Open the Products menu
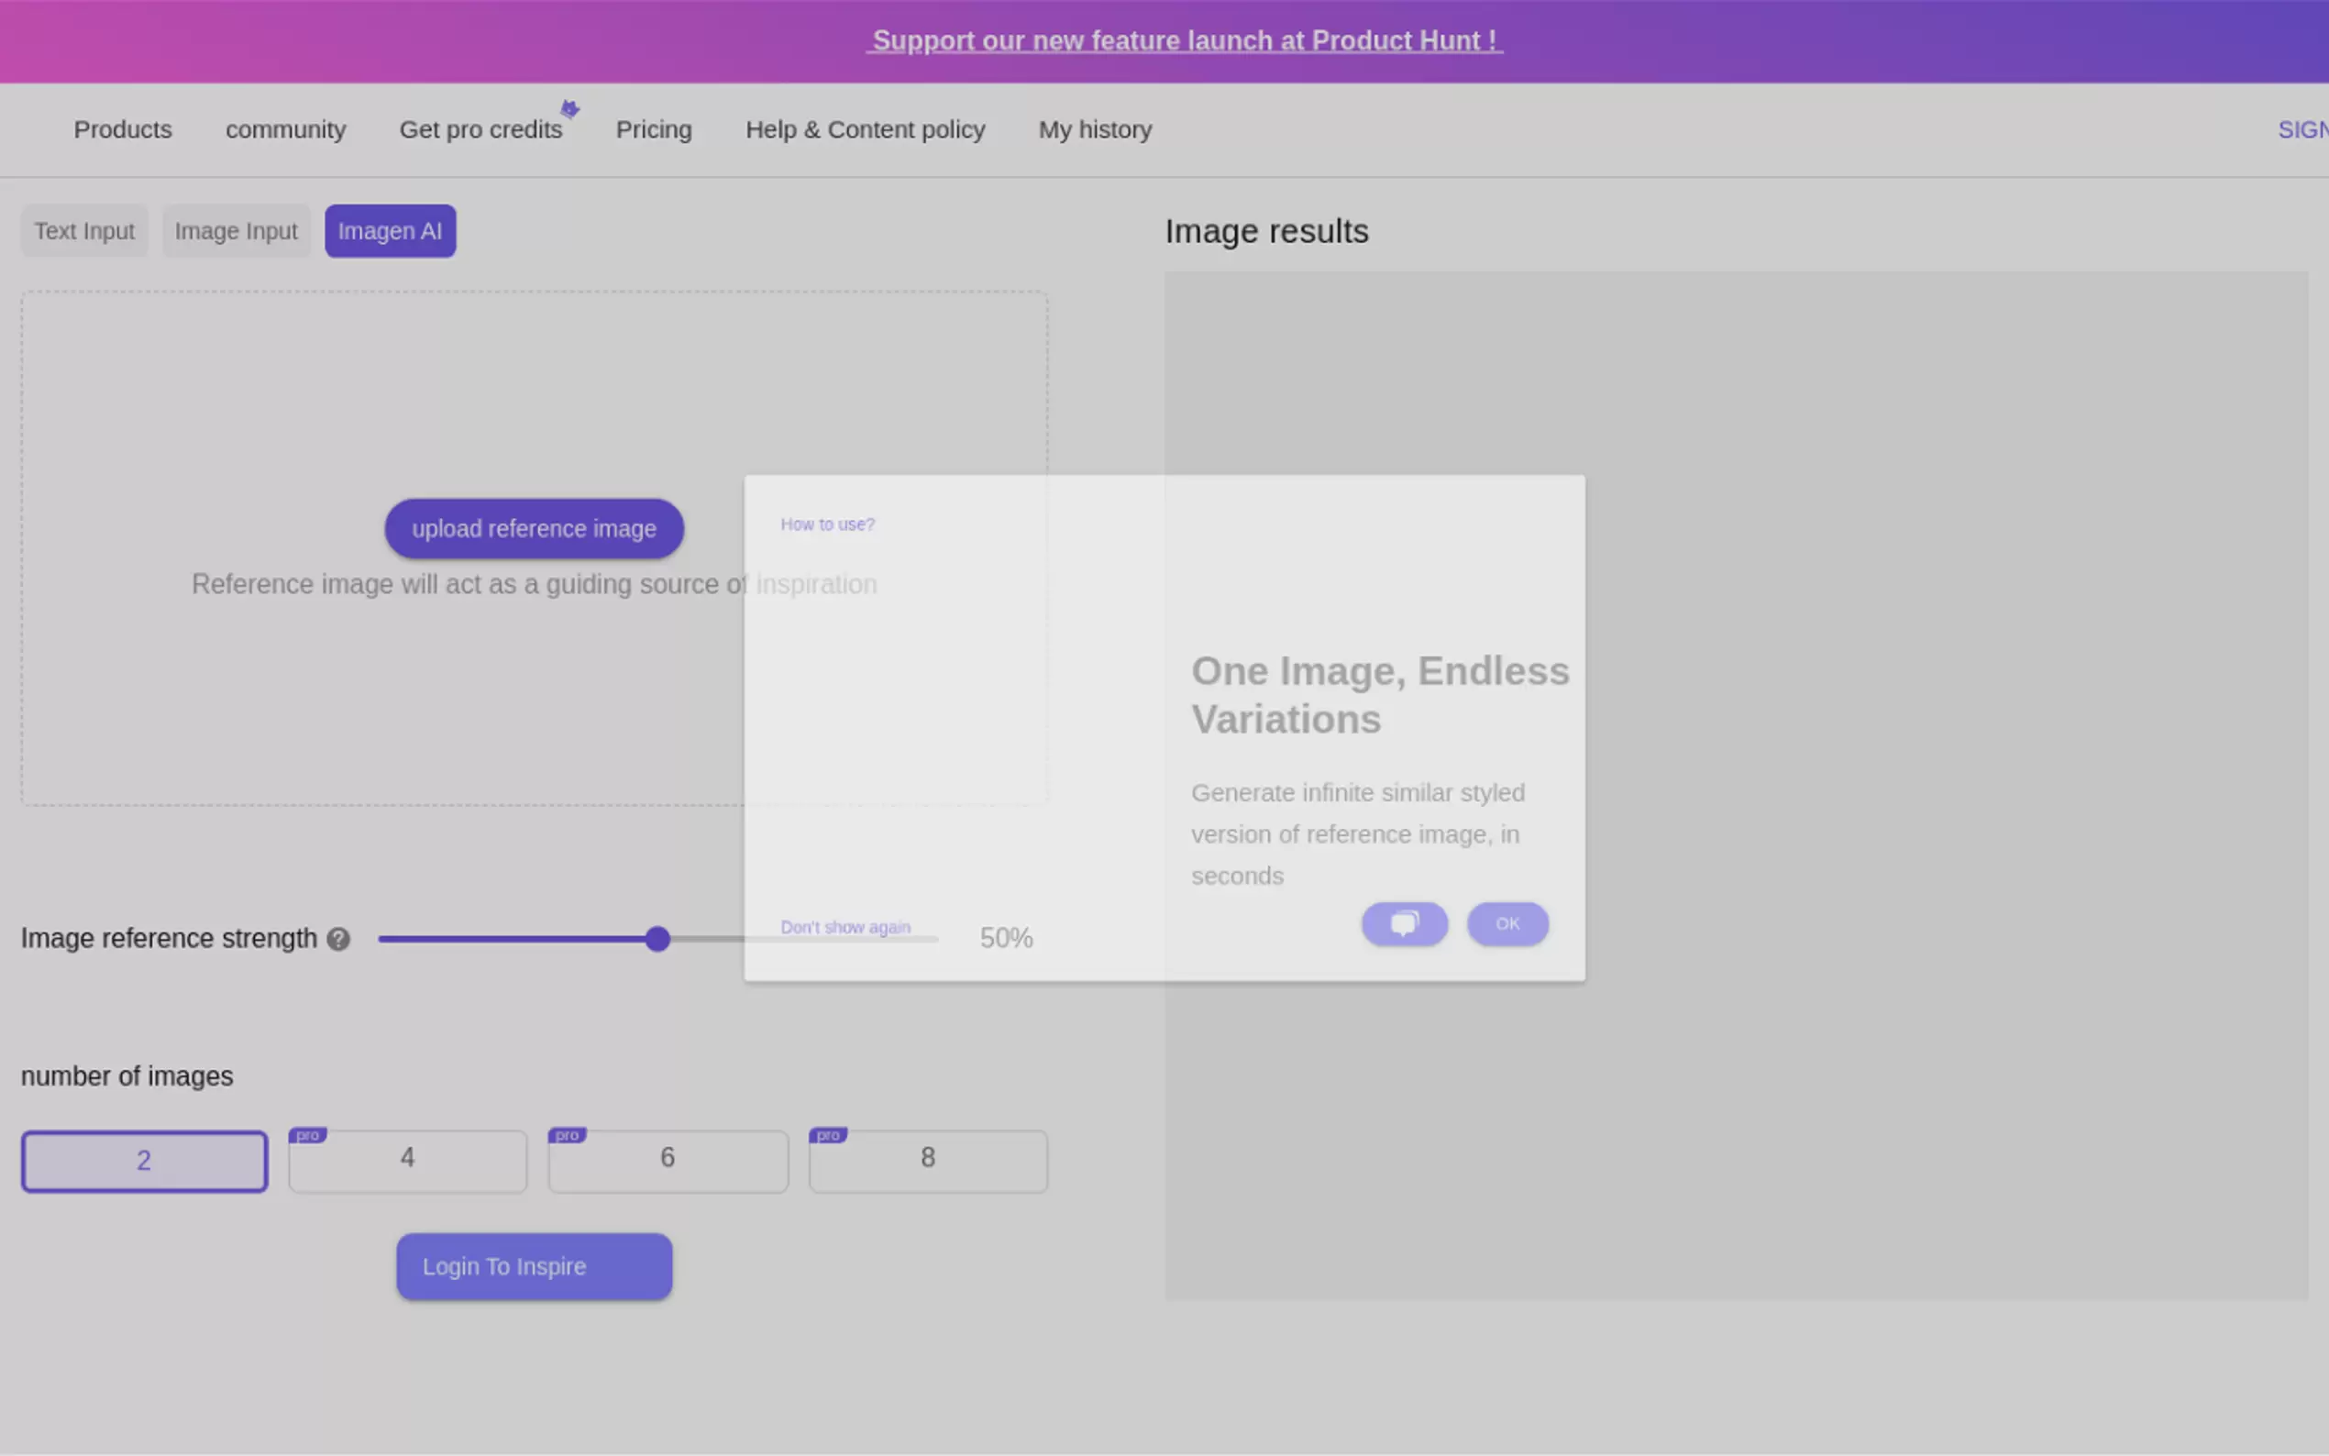 (123, 129)
